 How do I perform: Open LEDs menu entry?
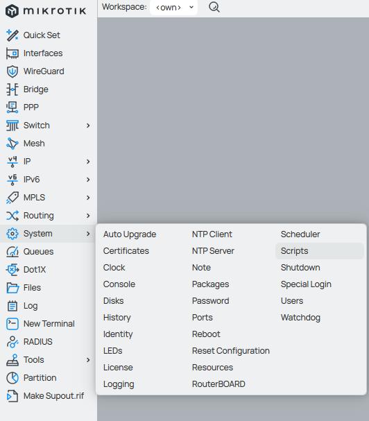pos(112,351)
